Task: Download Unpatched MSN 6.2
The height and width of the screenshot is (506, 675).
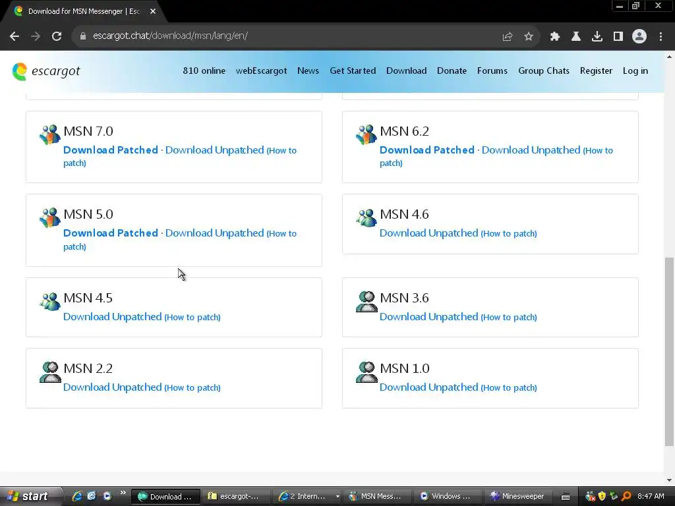Action: 531,150
